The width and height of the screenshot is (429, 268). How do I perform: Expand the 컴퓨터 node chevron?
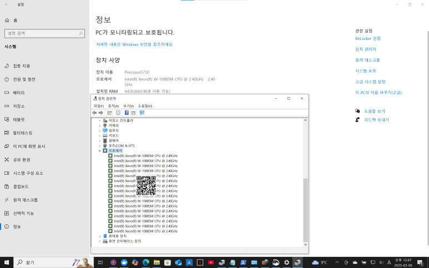point(100,131)
